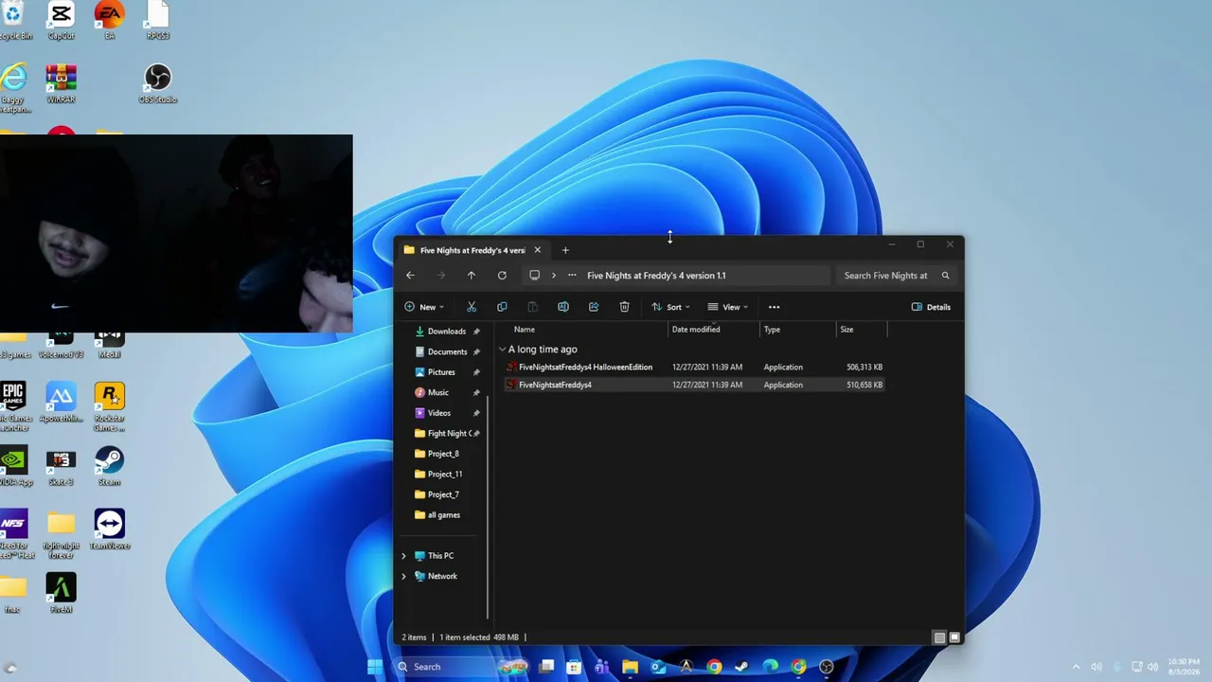Open Pictures in the navigation pane

click(441, 372)
